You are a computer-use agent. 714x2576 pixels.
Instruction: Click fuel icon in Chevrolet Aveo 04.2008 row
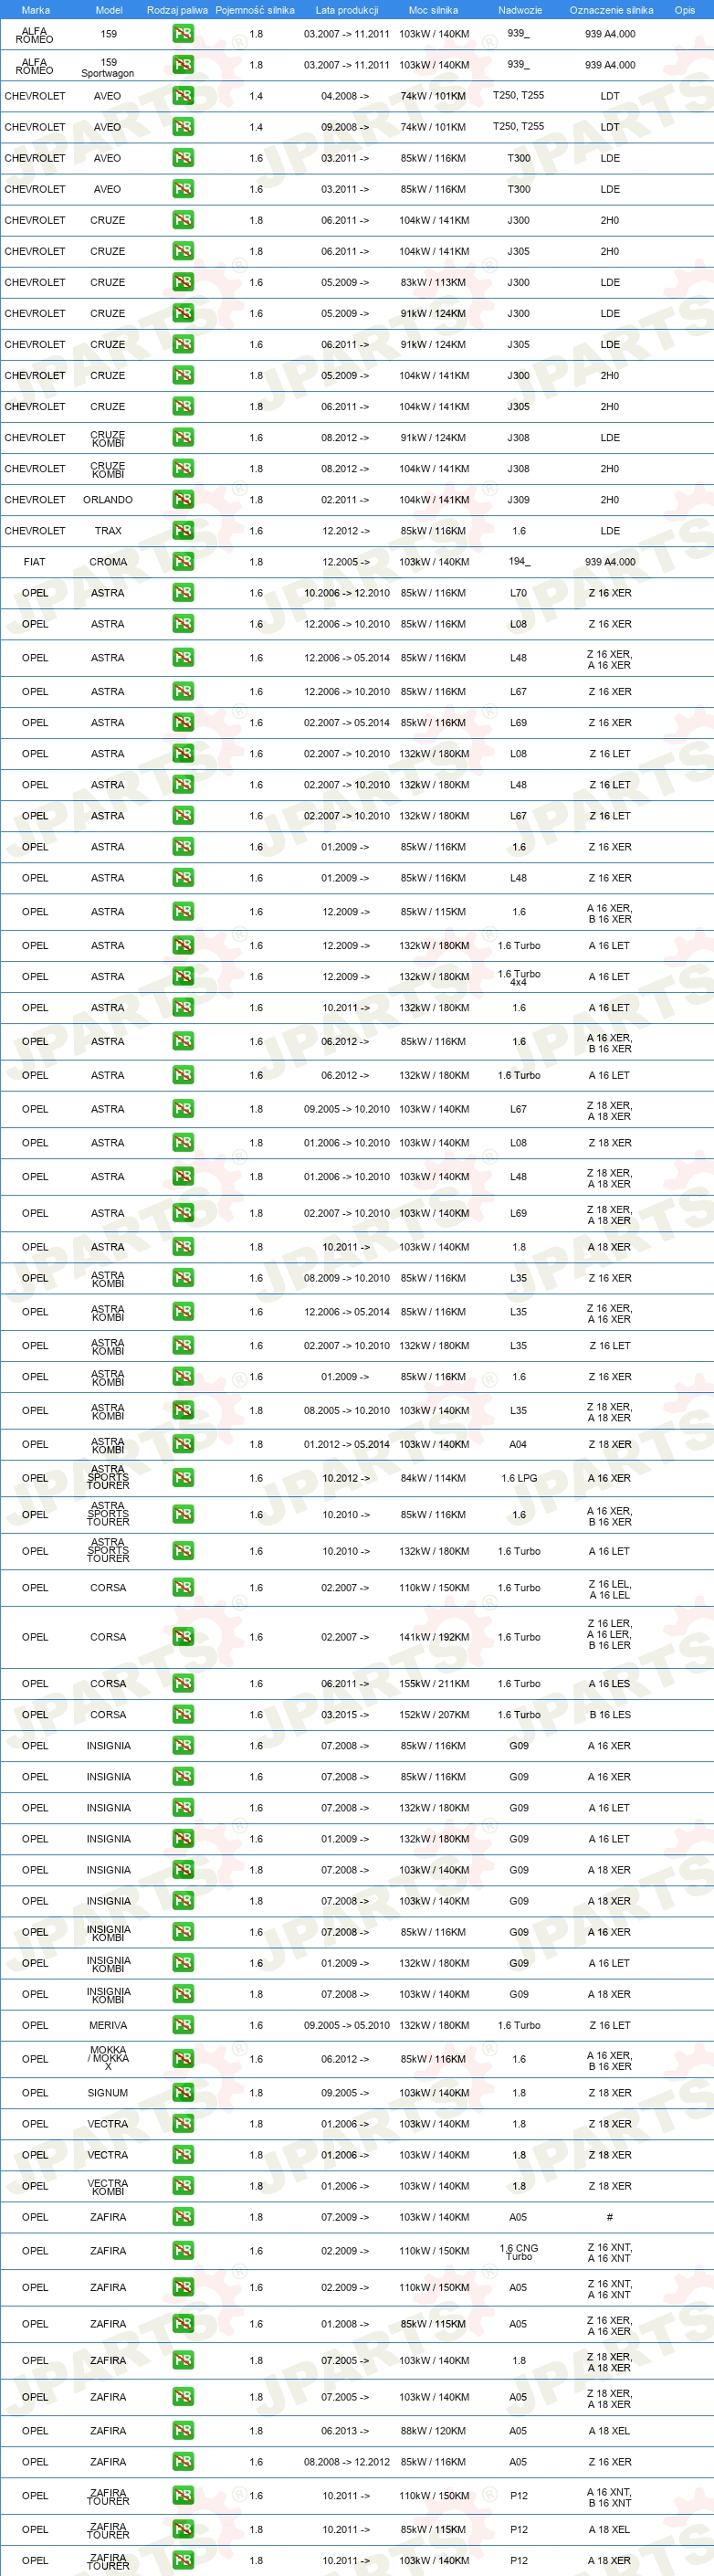tap(183, 96)
